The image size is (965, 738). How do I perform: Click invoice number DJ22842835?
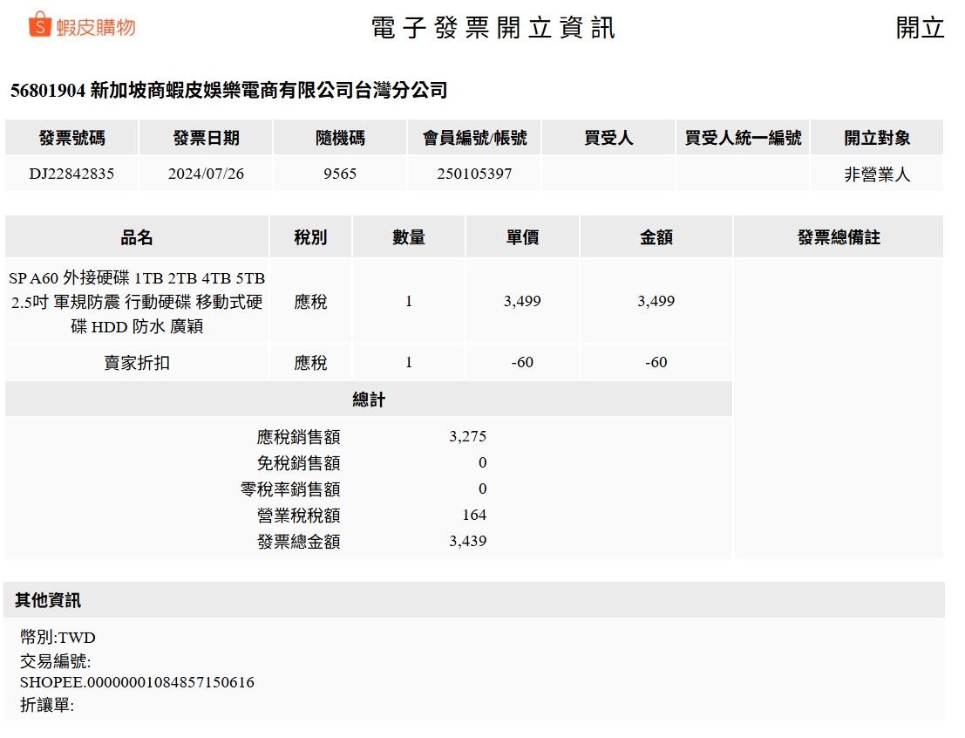click(71, 174)
